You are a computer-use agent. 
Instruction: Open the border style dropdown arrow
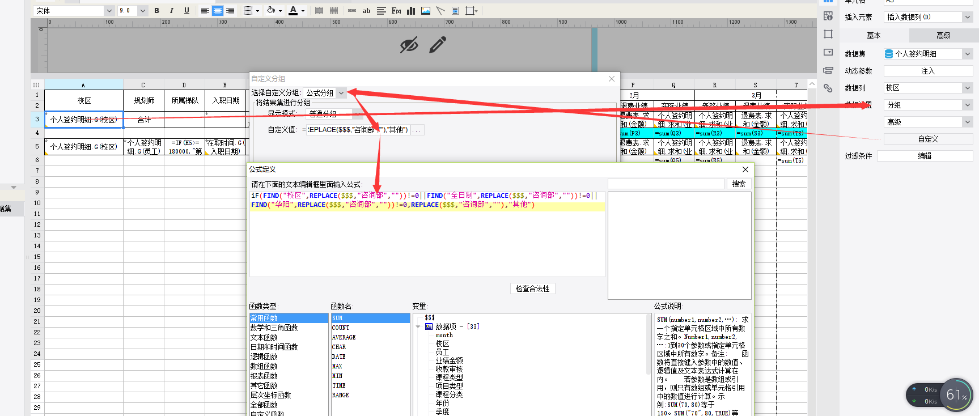click(257, 11)
